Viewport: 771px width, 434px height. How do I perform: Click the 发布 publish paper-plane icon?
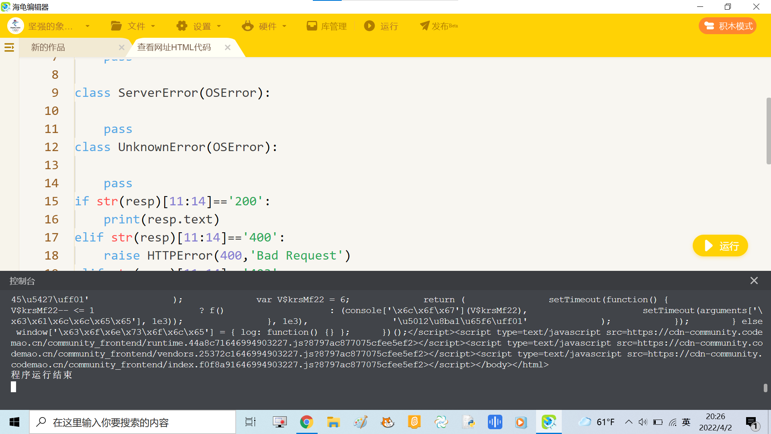click(424, 26)
